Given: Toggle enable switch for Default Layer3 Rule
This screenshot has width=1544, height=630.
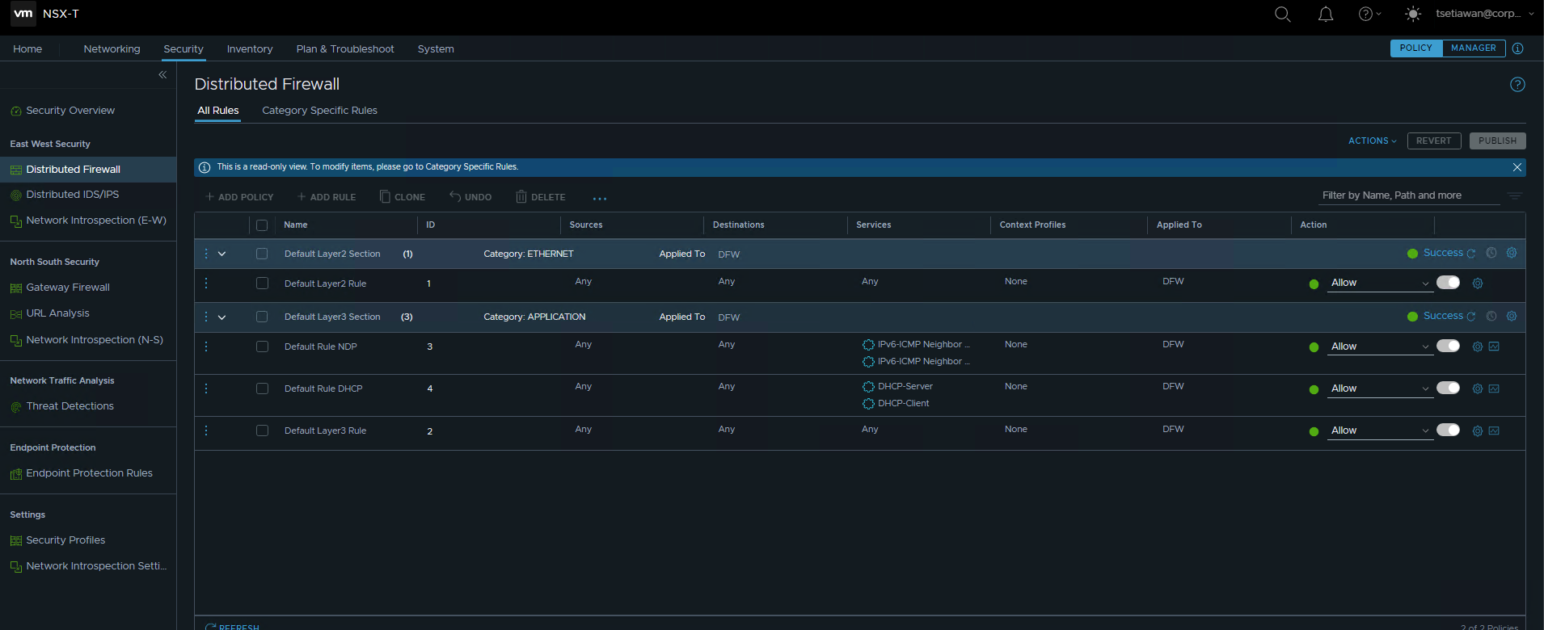Looking at the screenshot, I should [x=1448, y=430].
